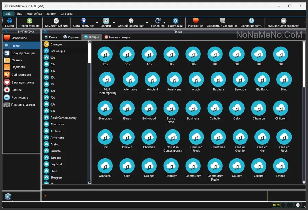
Task: Switch to Компактный вид
Action: (x=56, y=21)
